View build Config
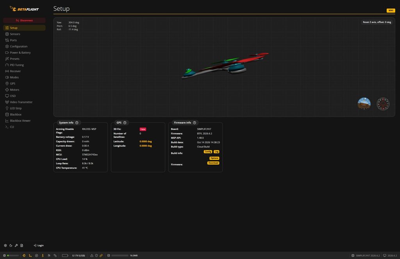This screenshot has width=400, height=259. [x=208, y=151]
